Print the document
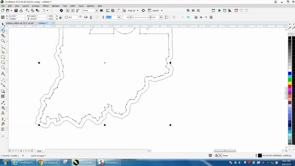Screen dimensions: 295x166 coord(21,11)
